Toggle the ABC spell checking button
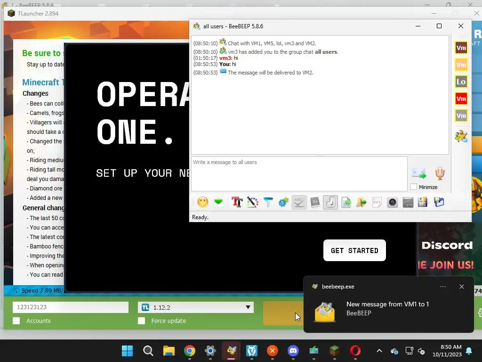 (x=299, y=202)
